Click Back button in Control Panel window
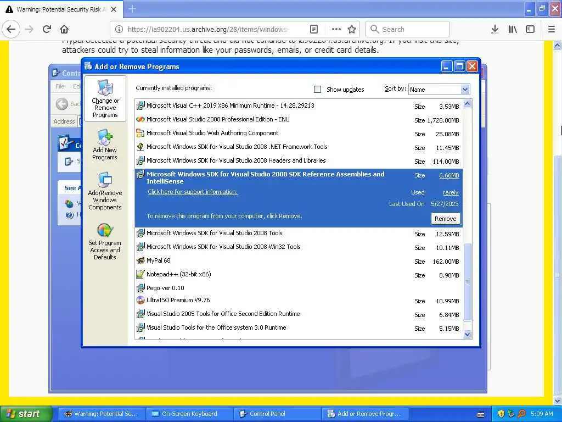The width and height of the screenshot is (562, 422). pyautogui.click(x=68, y=104)
